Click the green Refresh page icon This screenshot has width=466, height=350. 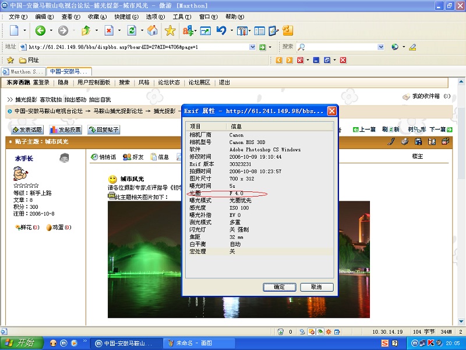(x=132, y=30)
